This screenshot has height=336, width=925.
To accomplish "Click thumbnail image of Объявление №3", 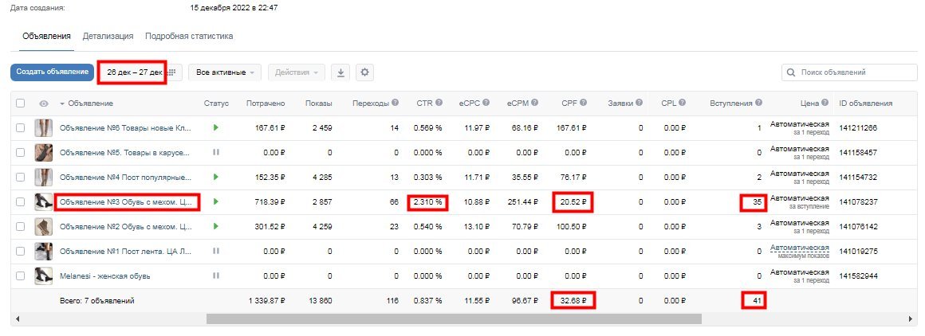I will (44, 202).
